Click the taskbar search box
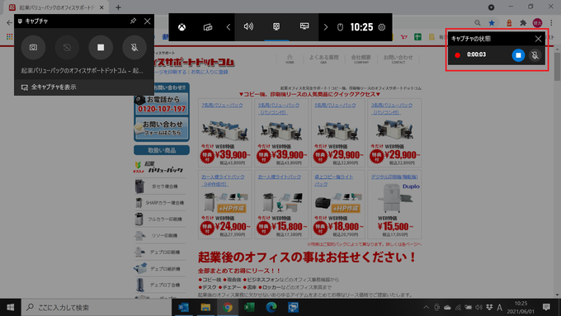The width and height of the screenshot is (561, 316). tap(97, 308)
